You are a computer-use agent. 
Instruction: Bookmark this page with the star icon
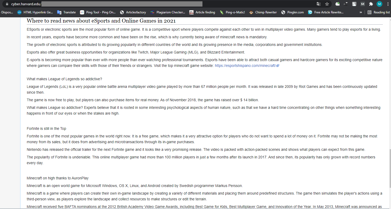coord(327,4)
